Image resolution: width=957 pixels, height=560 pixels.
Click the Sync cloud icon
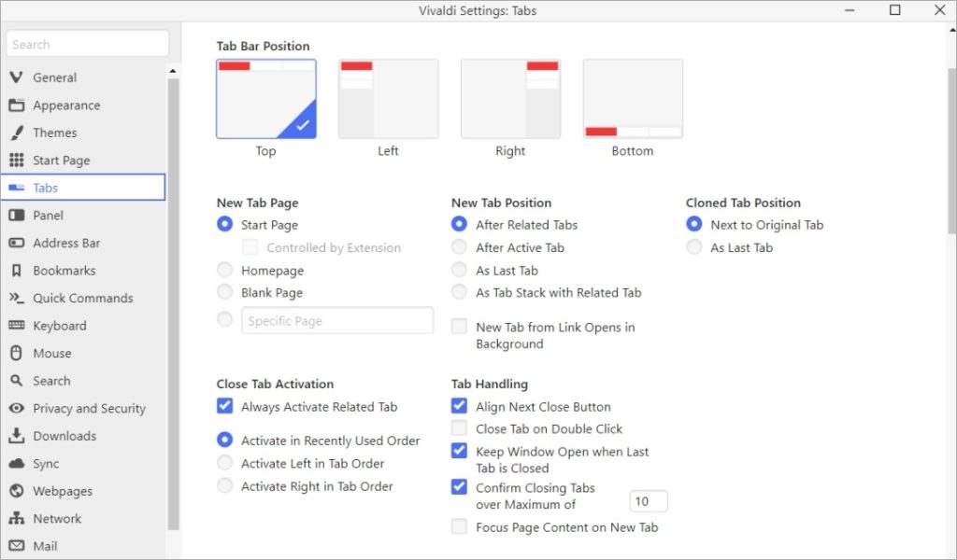17,463
